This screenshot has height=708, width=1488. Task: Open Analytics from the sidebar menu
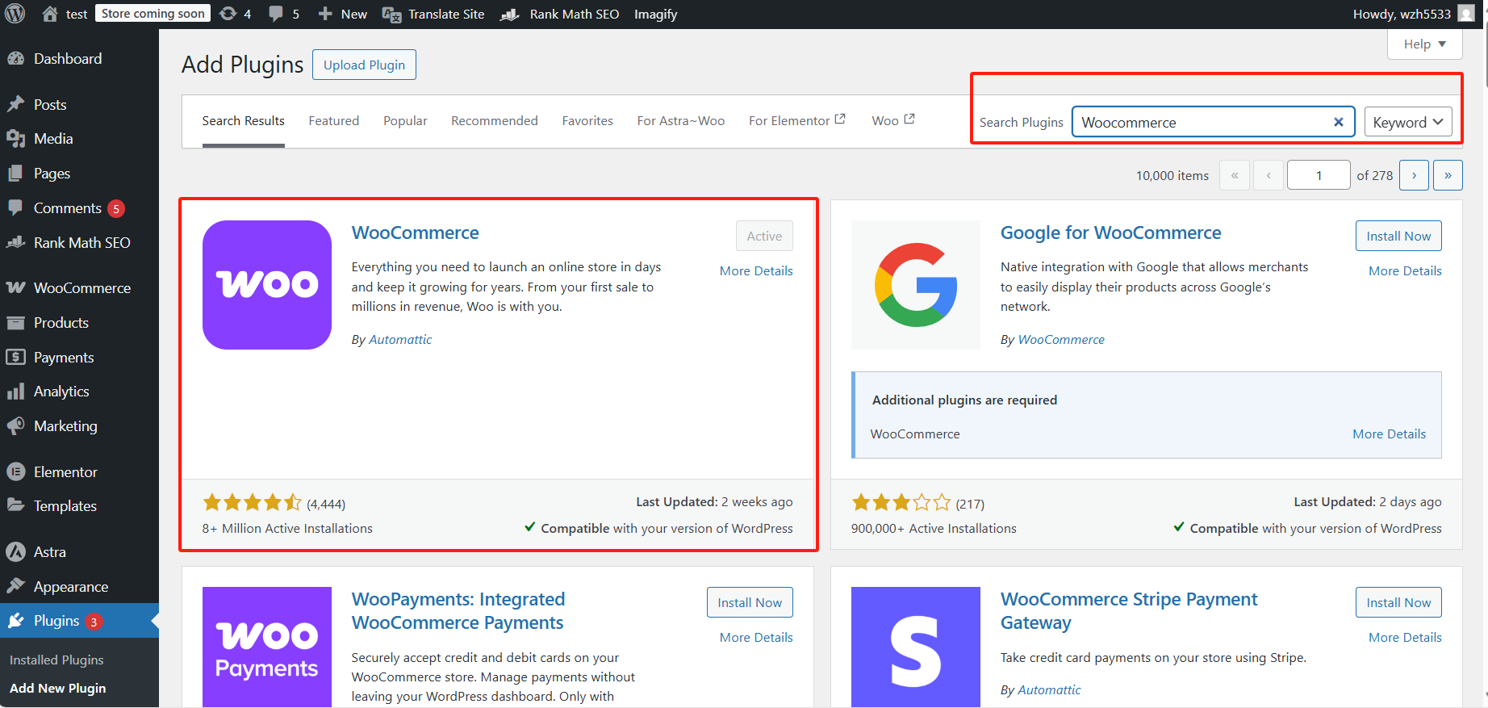(x=61, y=392)
